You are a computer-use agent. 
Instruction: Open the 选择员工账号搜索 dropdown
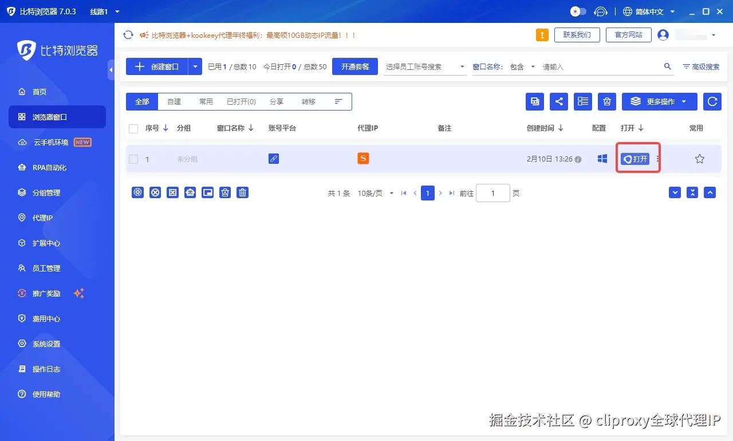[x=425, y=66]
